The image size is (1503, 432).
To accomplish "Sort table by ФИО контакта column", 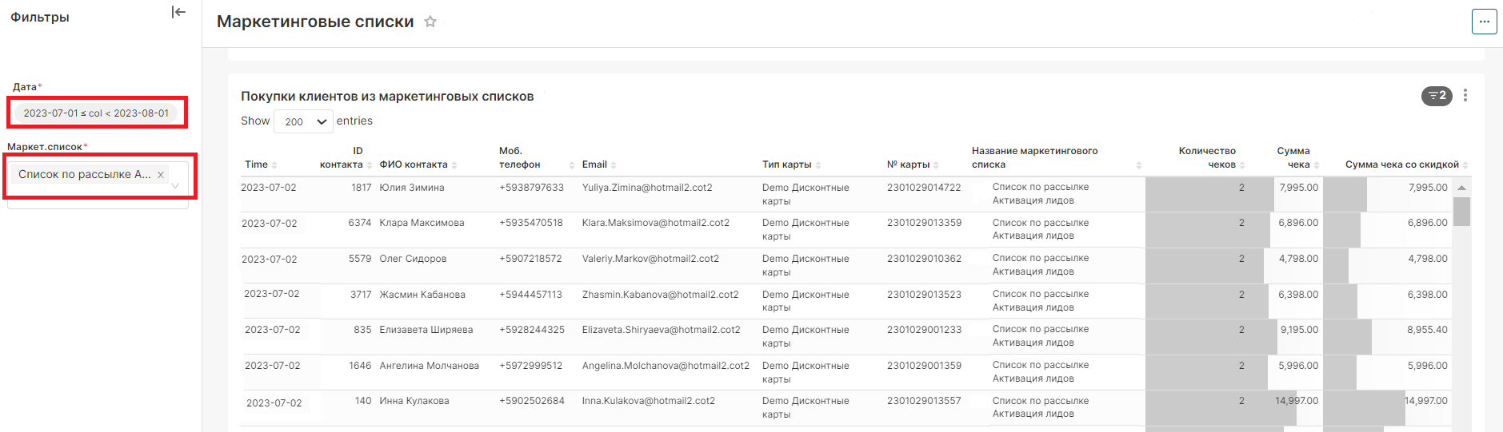I will pos(414,164).
